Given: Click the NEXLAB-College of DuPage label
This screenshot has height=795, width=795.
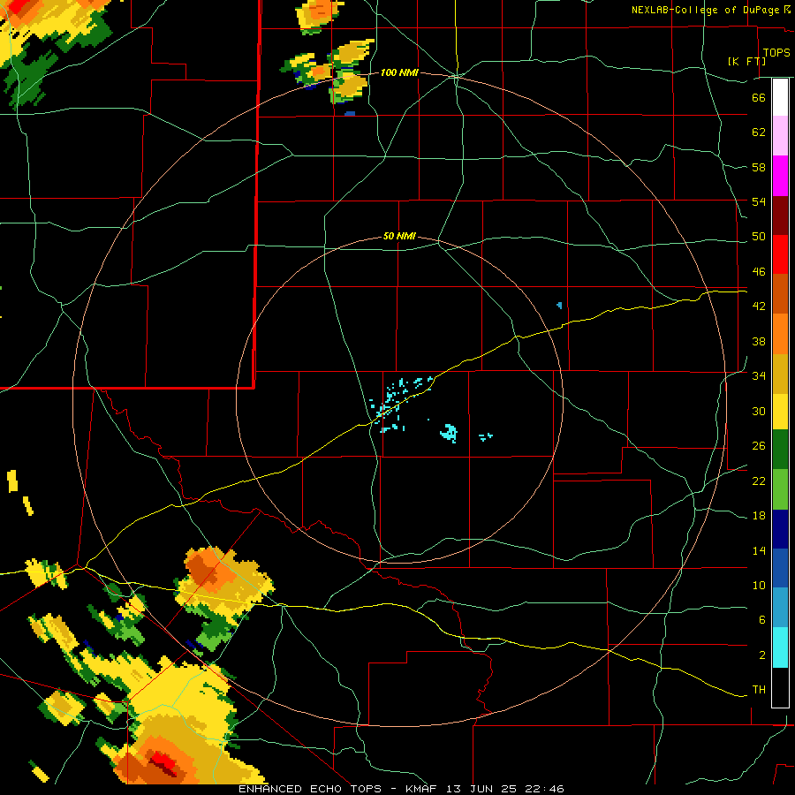Looking at the screenshot, I should pos(705,10).
